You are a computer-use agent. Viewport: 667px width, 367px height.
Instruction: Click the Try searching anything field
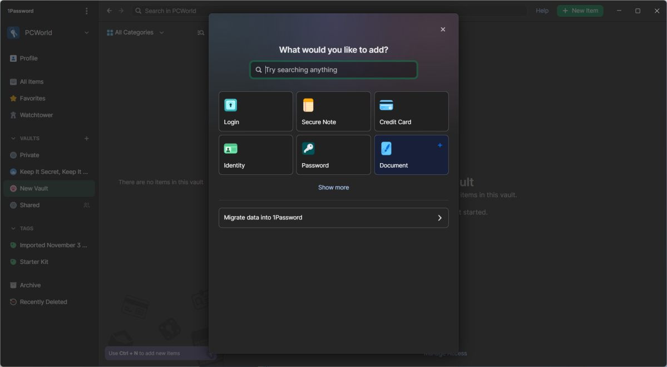(333, 70)
